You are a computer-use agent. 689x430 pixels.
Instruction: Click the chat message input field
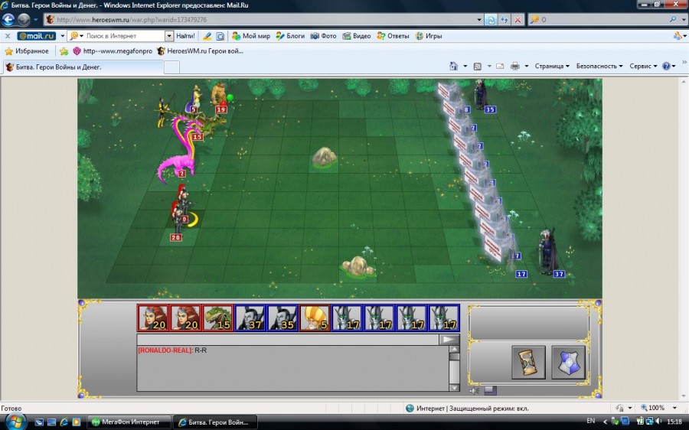pyautogui.click(x=288, y=340)
